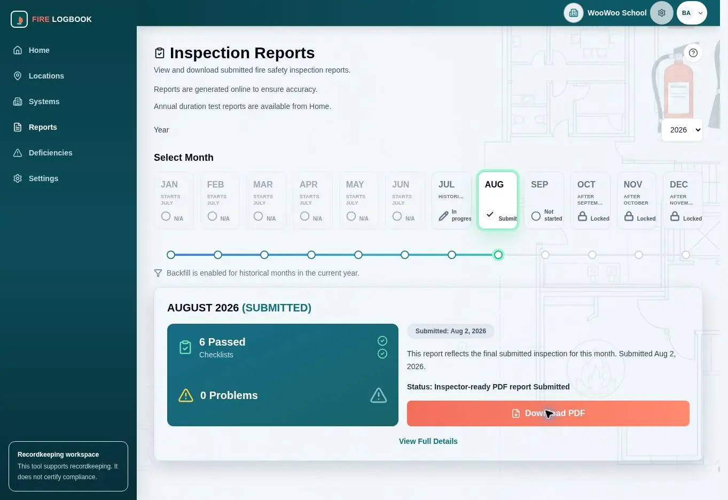This screenshot has height=500, width=728.
Task: Download the August PDF report
Action: click(x=548, y=413)
